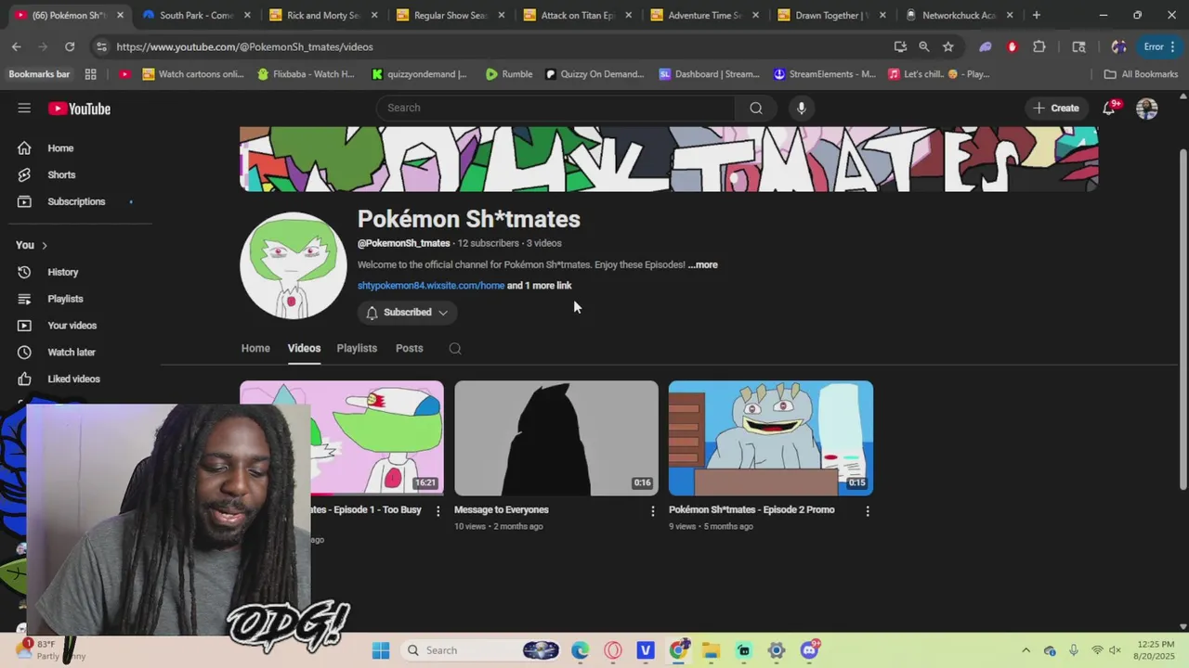
Task: Expand channel description with ...more
Action: pyautogui.click(x=703, y=264)
